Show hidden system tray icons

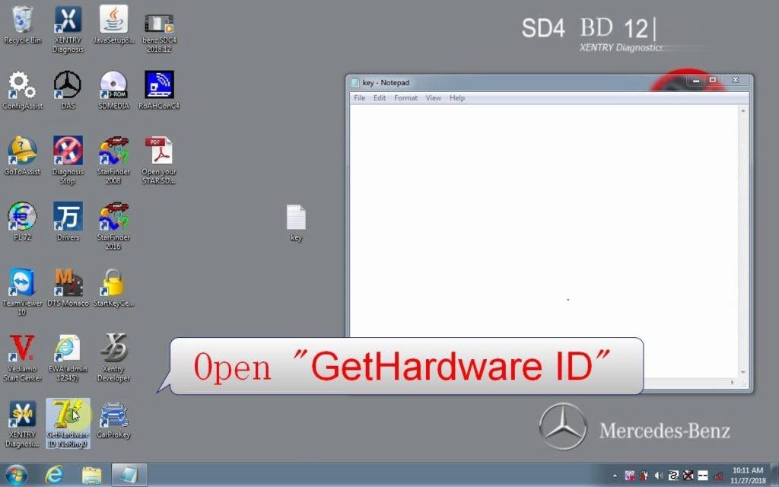[615, 476]
